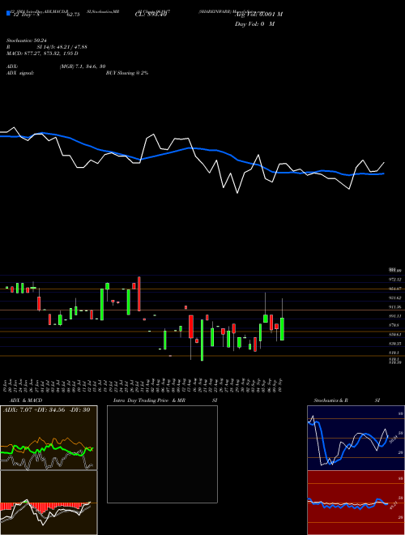Click the 'Stochastics & R' panel title
405x535 pixels.
331,400
